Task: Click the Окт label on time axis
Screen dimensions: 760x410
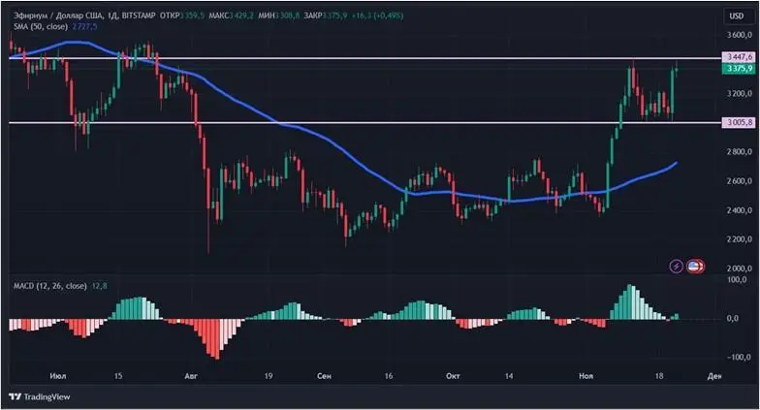Action: click(451, 374)
